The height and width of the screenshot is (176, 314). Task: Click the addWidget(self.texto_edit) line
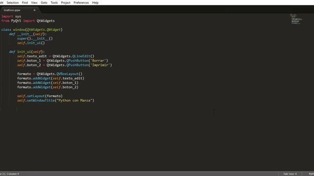(51, 78)
